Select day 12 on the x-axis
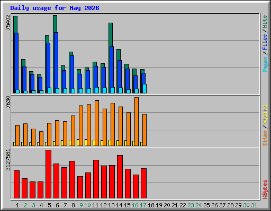This screenshot has width=271, height=211. pos(103,205)
